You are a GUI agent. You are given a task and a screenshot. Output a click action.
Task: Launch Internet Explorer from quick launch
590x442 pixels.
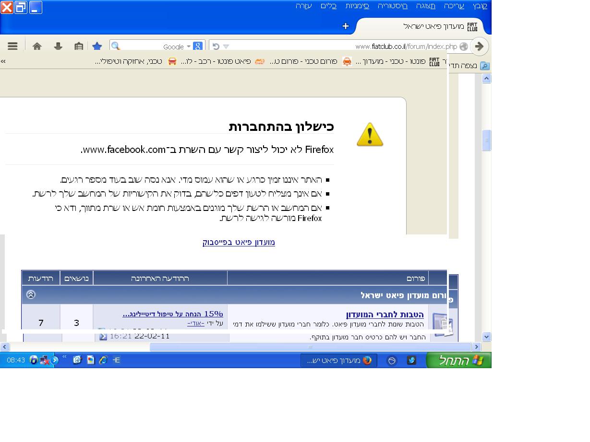[x=103, y=360]
